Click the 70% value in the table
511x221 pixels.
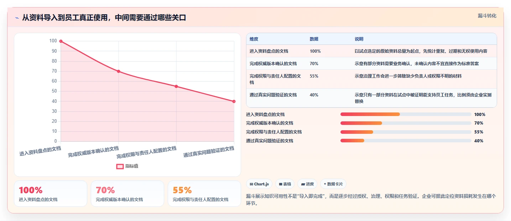[x=314, y=64]
